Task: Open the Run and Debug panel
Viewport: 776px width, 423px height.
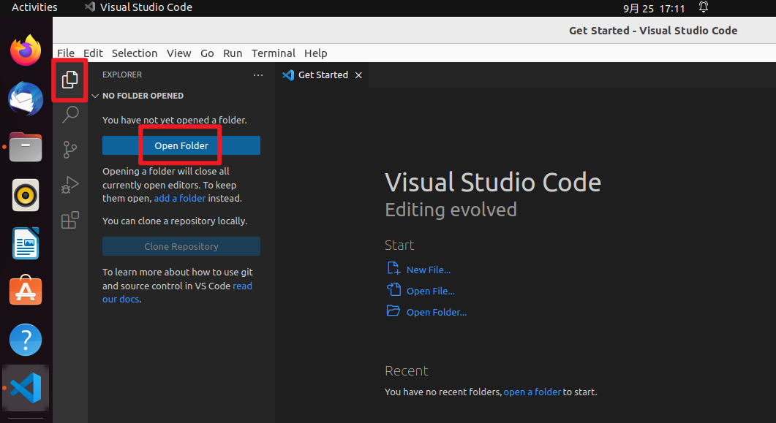Action: click(69, 184)
